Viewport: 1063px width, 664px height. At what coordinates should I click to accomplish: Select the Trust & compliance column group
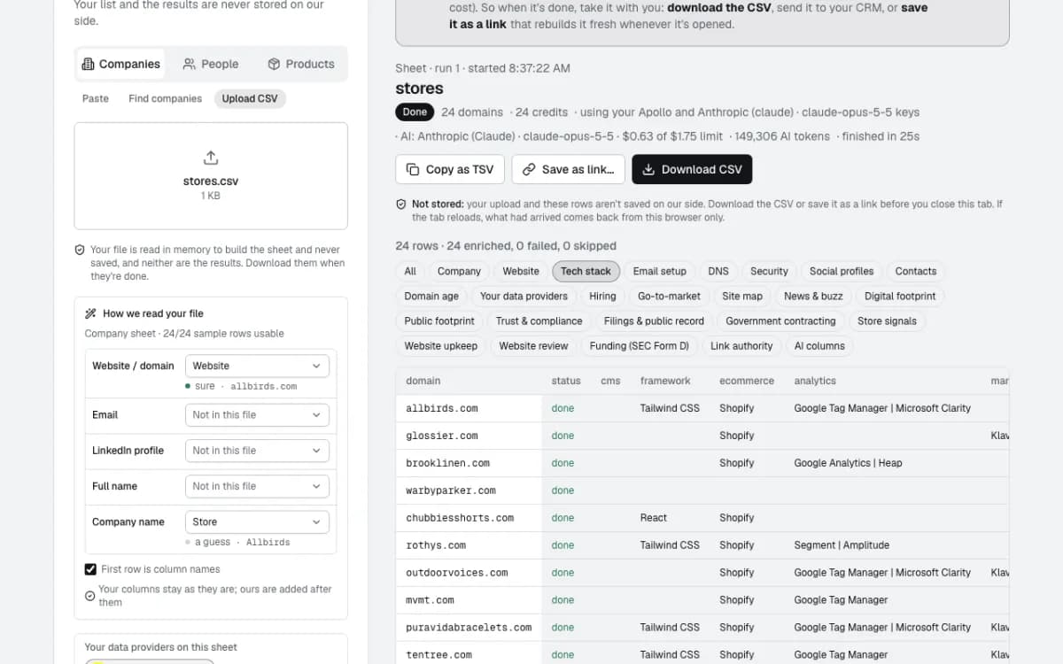pyautogui.click(x=539, y=320)
